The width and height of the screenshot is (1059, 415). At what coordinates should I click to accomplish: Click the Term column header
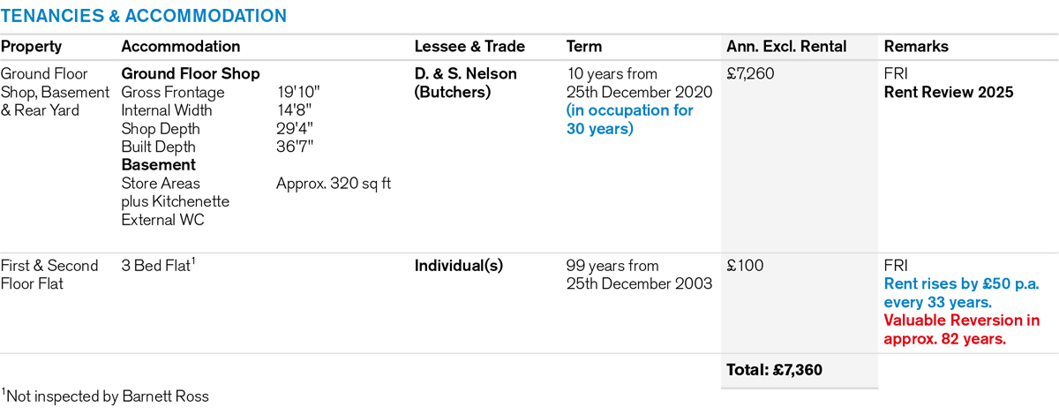pyautogui.click(x=583, y=47)
